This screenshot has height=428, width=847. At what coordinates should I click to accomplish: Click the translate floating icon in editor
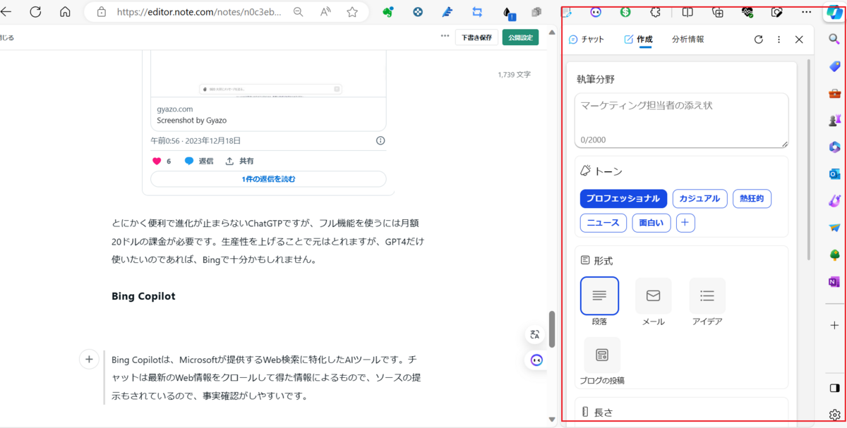(x=536, y=335)
